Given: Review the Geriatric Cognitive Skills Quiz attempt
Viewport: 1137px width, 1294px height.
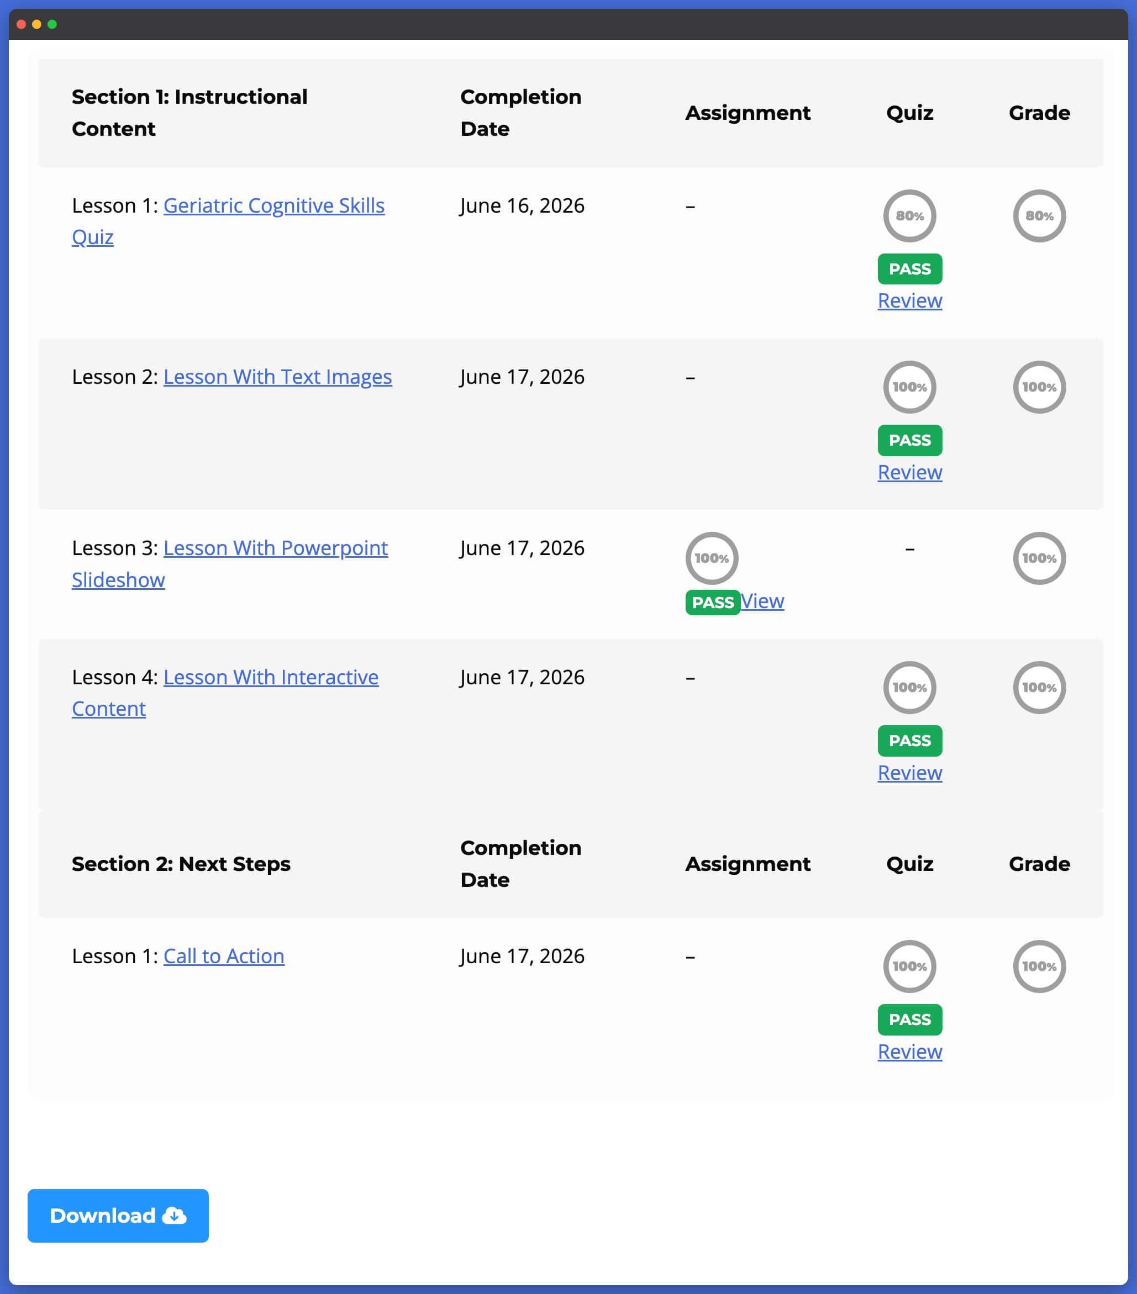Looking at the screenshot, I should (x=909, y=300).
